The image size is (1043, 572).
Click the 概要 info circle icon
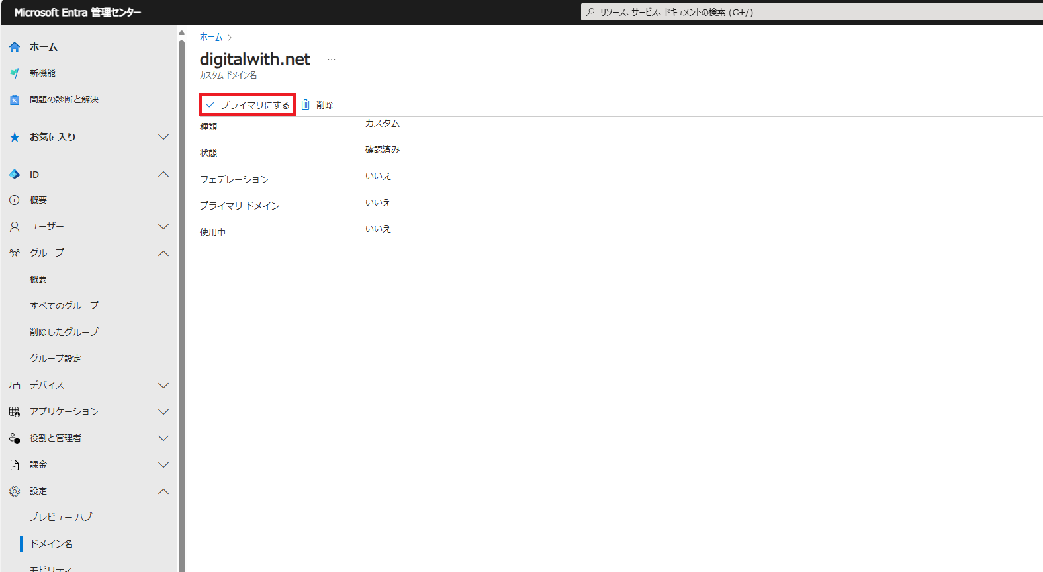15,200
